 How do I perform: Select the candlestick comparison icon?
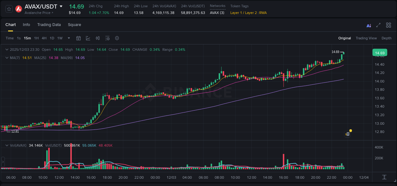98,38
